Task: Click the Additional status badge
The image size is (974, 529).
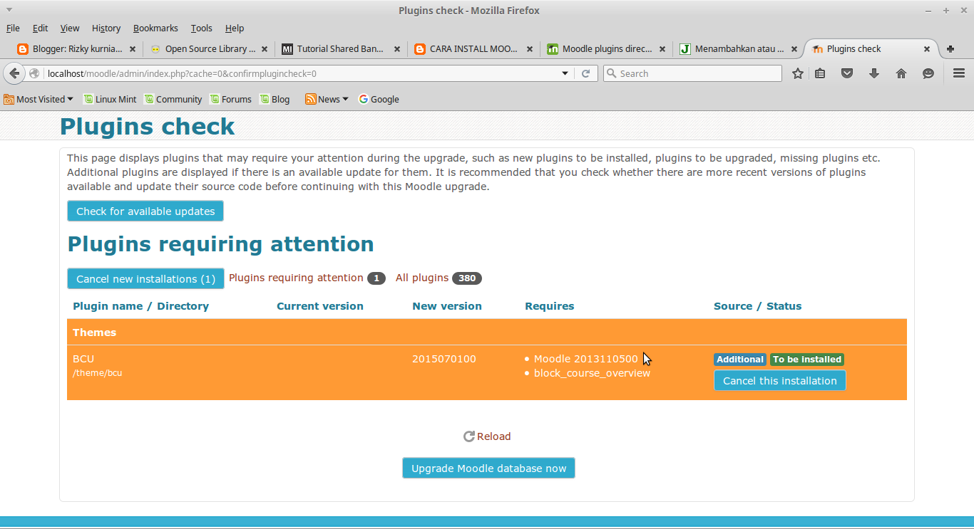Action: pos(740,360)
